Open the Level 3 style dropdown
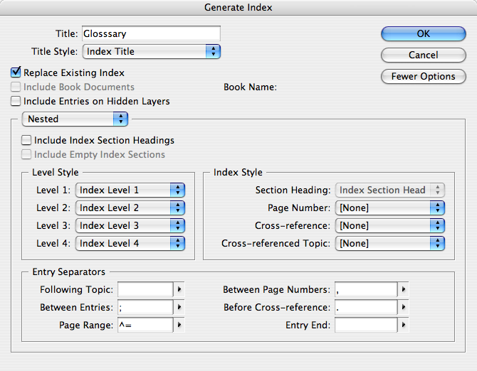The height and width of the screenshot is (371, 477). 130,225
